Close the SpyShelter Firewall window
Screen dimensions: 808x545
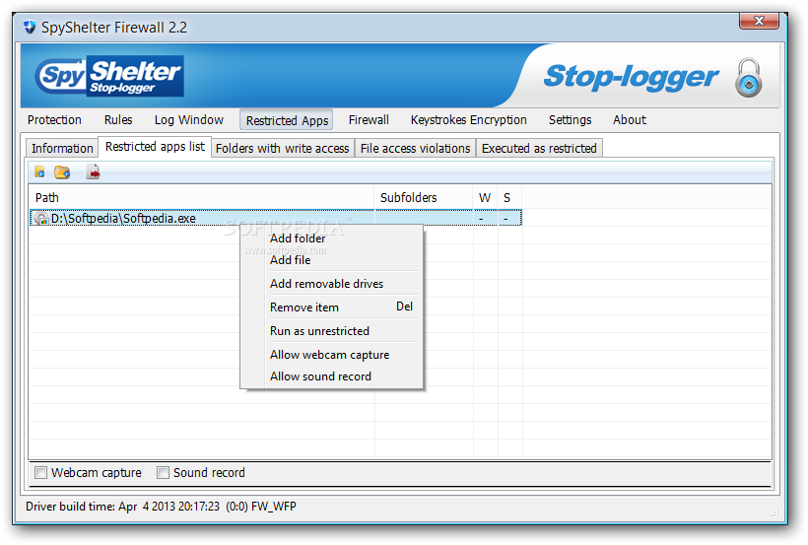pyautogui.click(x=759, y=21)
